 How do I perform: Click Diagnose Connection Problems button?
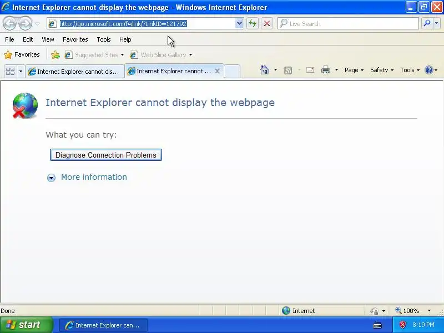point(106,155)
